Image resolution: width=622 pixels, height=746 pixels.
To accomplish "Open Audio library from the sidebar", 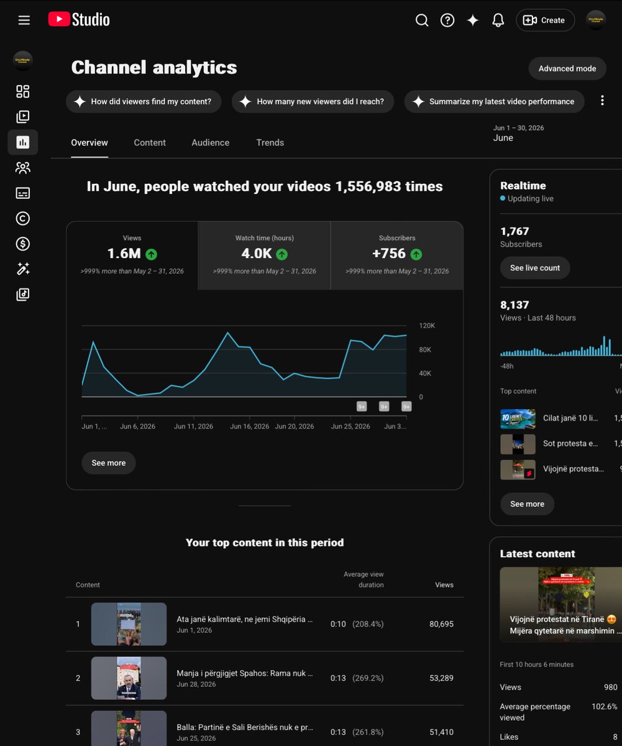I will point(23,295).
